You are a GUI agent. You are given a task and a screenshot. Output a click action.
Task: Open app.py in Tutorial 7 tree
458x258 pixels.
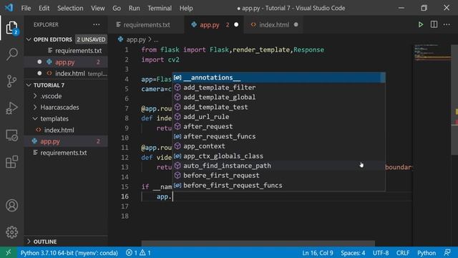[x=66, y=141]
